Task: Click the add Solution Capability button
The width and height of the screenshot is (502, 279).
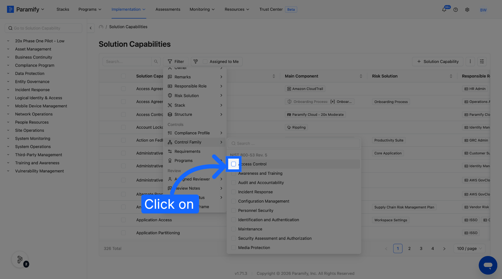Action: point(438,61)
